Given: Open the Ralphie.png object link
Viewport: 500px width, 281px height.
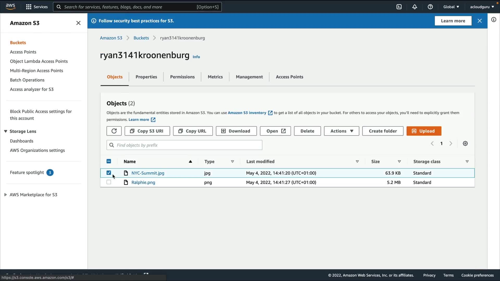Looking at the screenshot, I should (x=143, y=182).
